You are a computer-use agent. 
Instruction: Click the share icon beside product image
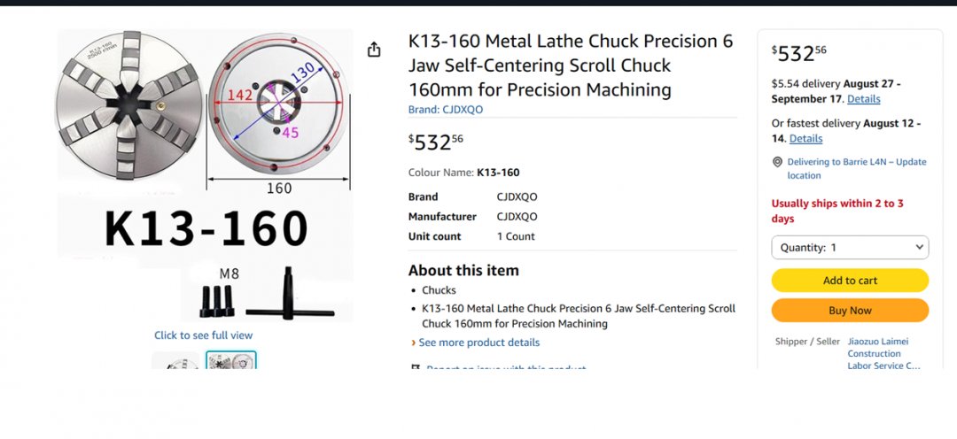pyautogui.click(x=374, y=50)
